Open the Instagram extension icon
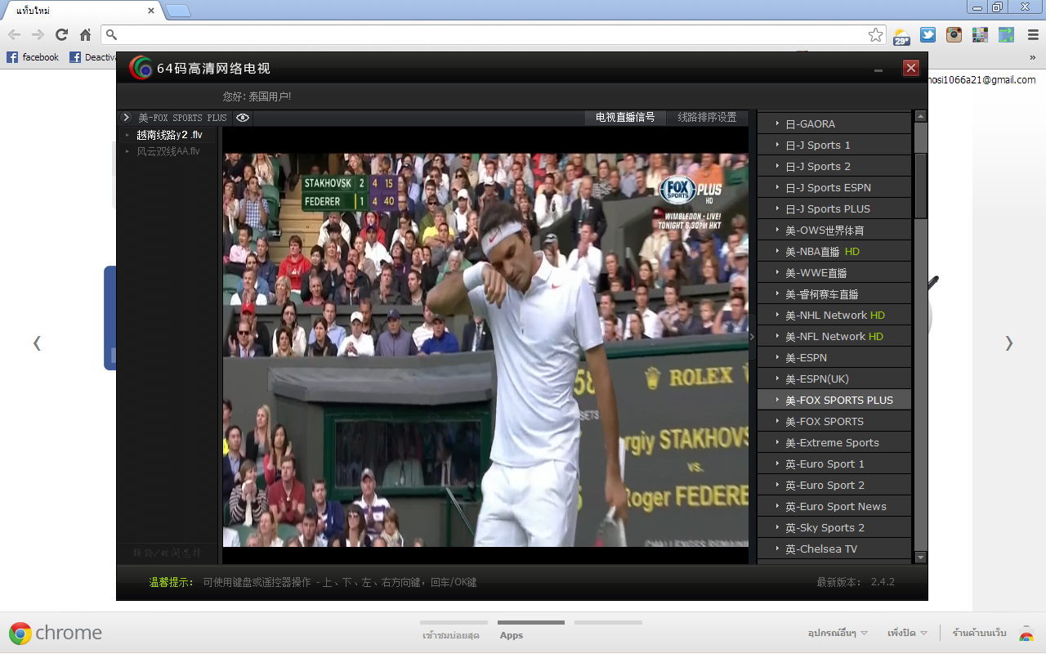The image size is (1046, 654). click(954, 34)
